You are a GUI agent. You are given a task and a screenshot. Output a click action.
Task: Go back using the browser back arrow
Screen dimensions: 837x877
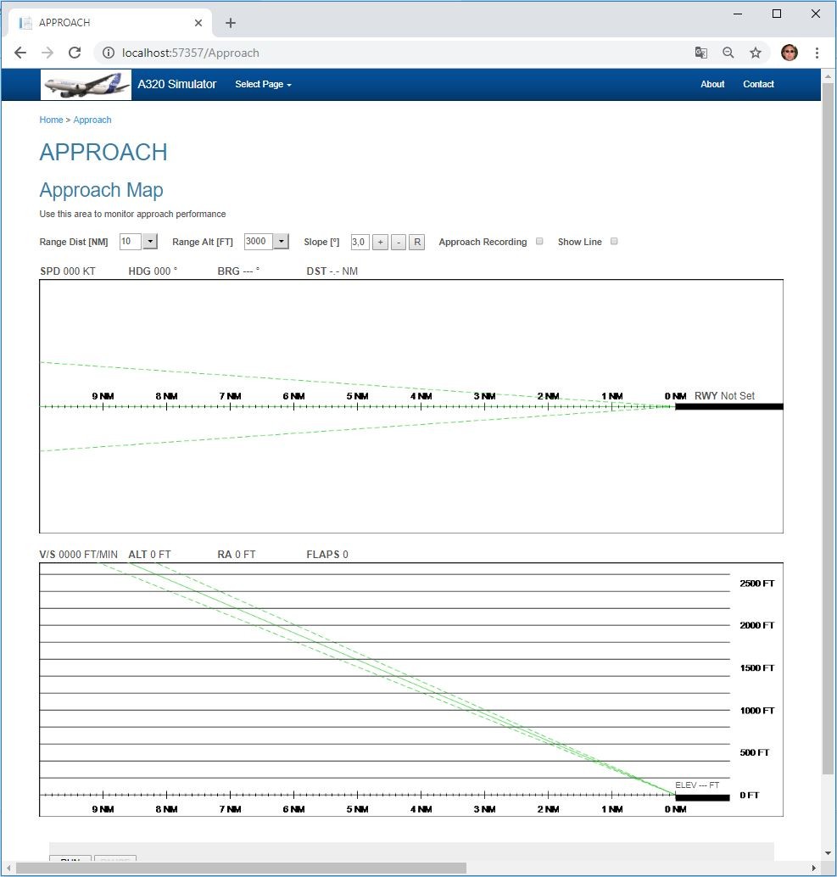click(20, 53)
